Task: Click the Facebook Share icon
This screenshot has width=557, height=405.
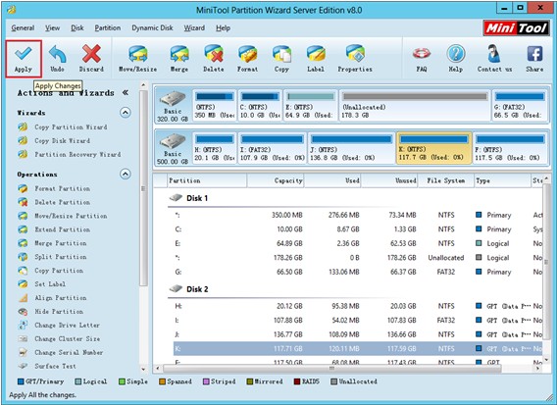Action: (x=534, y=54)
